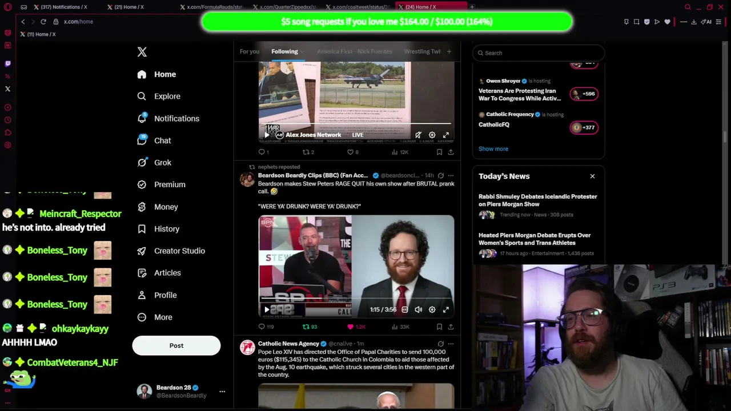Share the Alex Jones Network post
The width and height of the screenshot is (731, 411).
point(451,152)
